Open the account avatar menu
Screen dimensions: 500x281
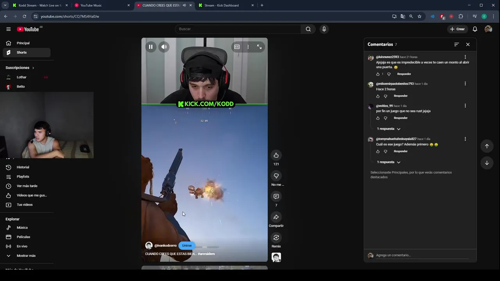[488, 29]
